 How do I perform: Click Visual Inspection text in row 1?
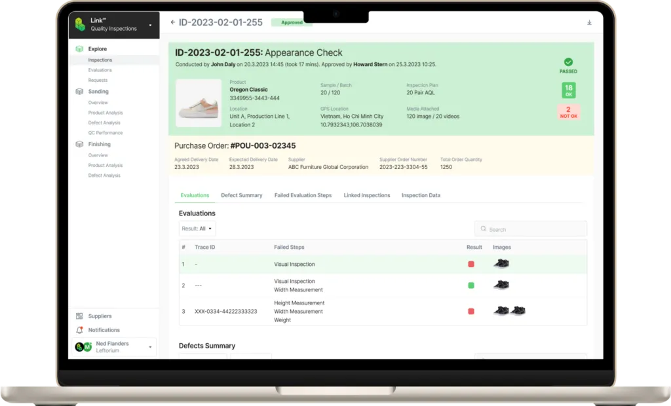pyautogui.click(x=294, y=265)
